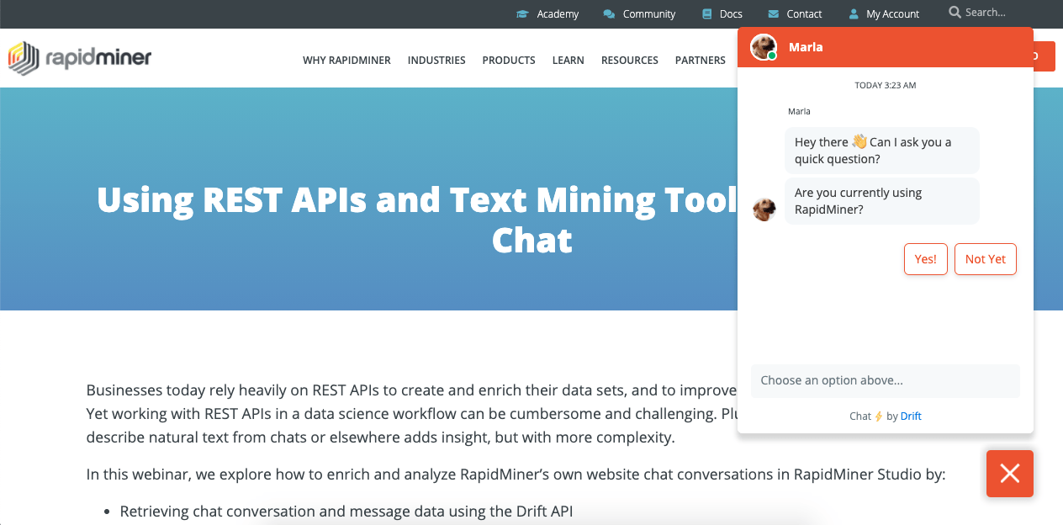Click the Academy graduation cap icon
This screenshot has width=1063, height=525.
coord(522,14)
